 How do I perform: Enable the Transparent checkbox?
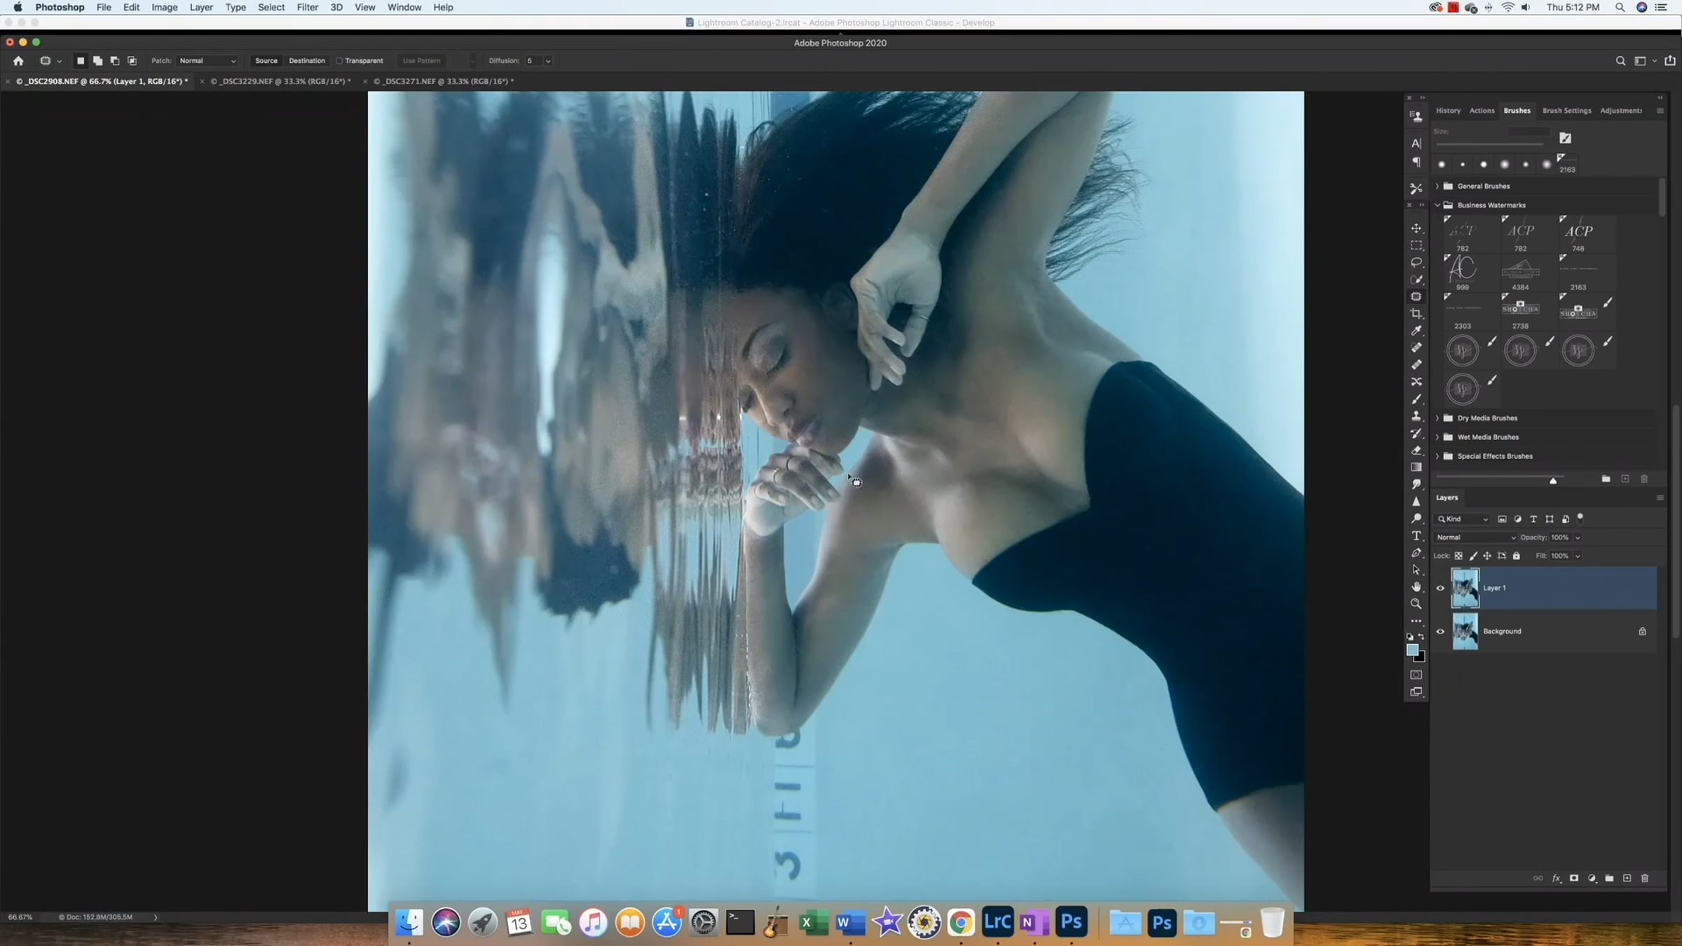point(340,61)
